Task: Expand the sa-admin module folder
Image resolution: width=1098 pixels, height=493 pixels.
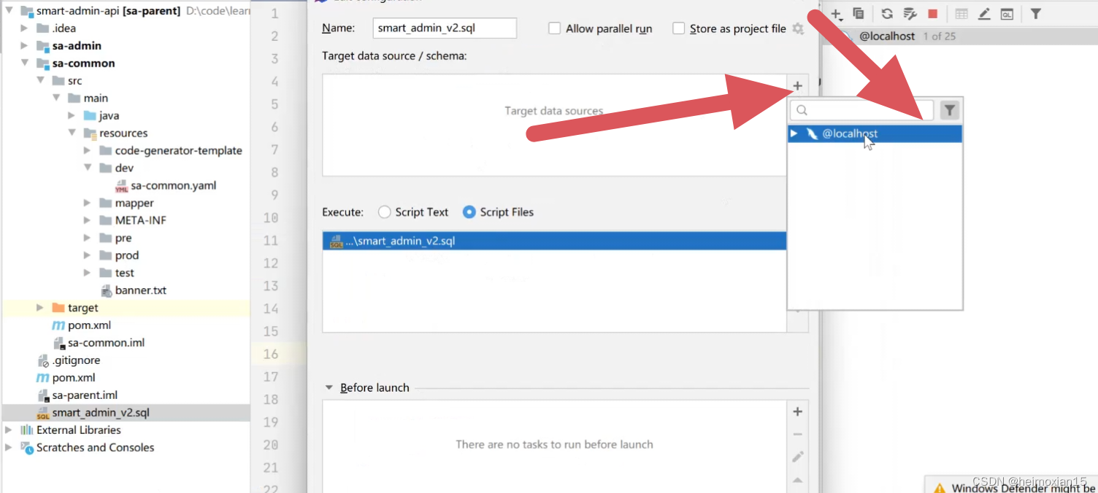Action: click(x=25, y=46)
